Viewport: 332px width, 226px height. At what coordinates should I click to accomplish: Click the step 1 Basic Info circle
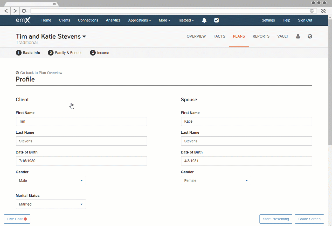(18, 53)
